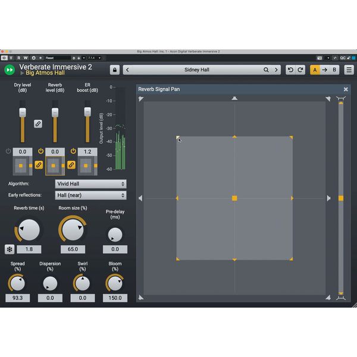Open preset search with magnifier icon
357x357 pixels.
266,70
